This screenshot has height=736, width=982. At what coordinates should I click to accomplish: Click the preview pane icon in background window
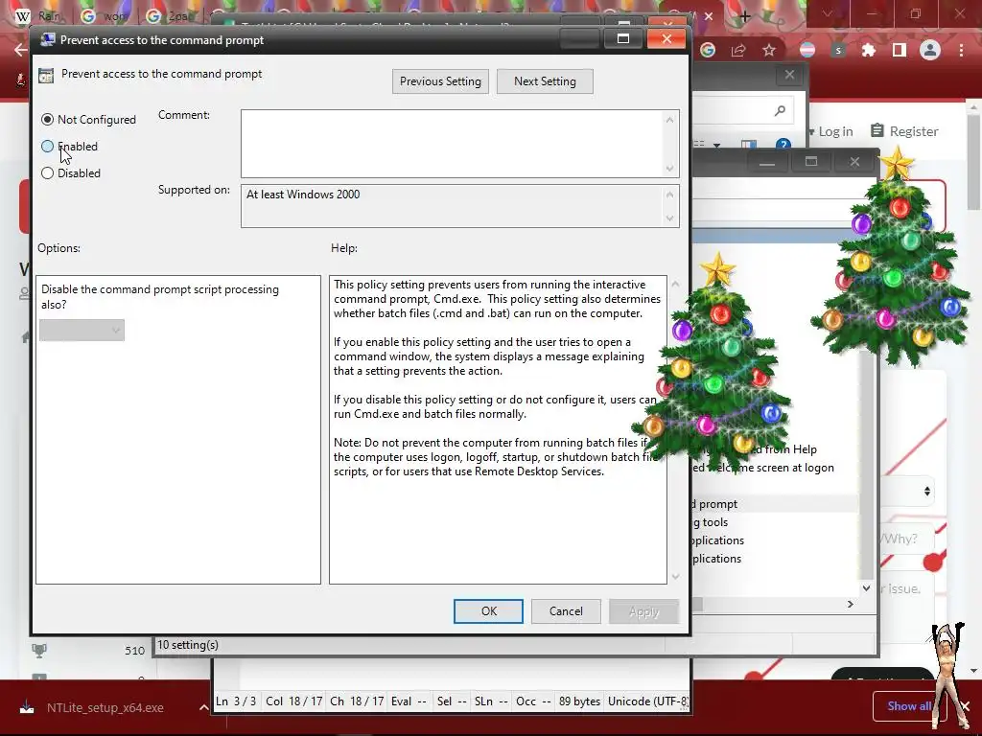point(749,146)
